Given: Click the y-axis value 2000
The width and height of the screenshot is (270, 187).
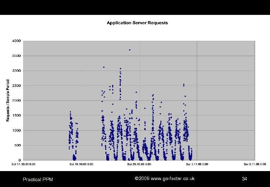Looking at the screenshot, I should pos(17,100).
